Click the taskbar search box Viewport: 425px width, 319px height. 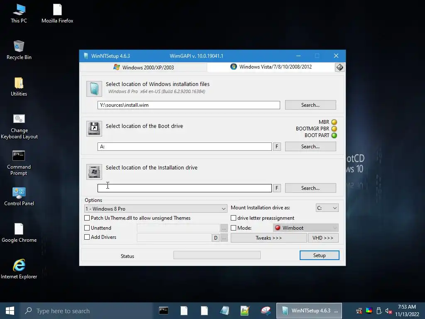tap(87, 311)
